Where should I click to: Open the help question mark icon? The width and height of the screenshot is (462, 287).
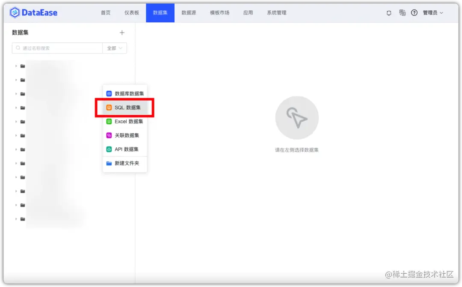pyautogui.click(x=414, y=13)
